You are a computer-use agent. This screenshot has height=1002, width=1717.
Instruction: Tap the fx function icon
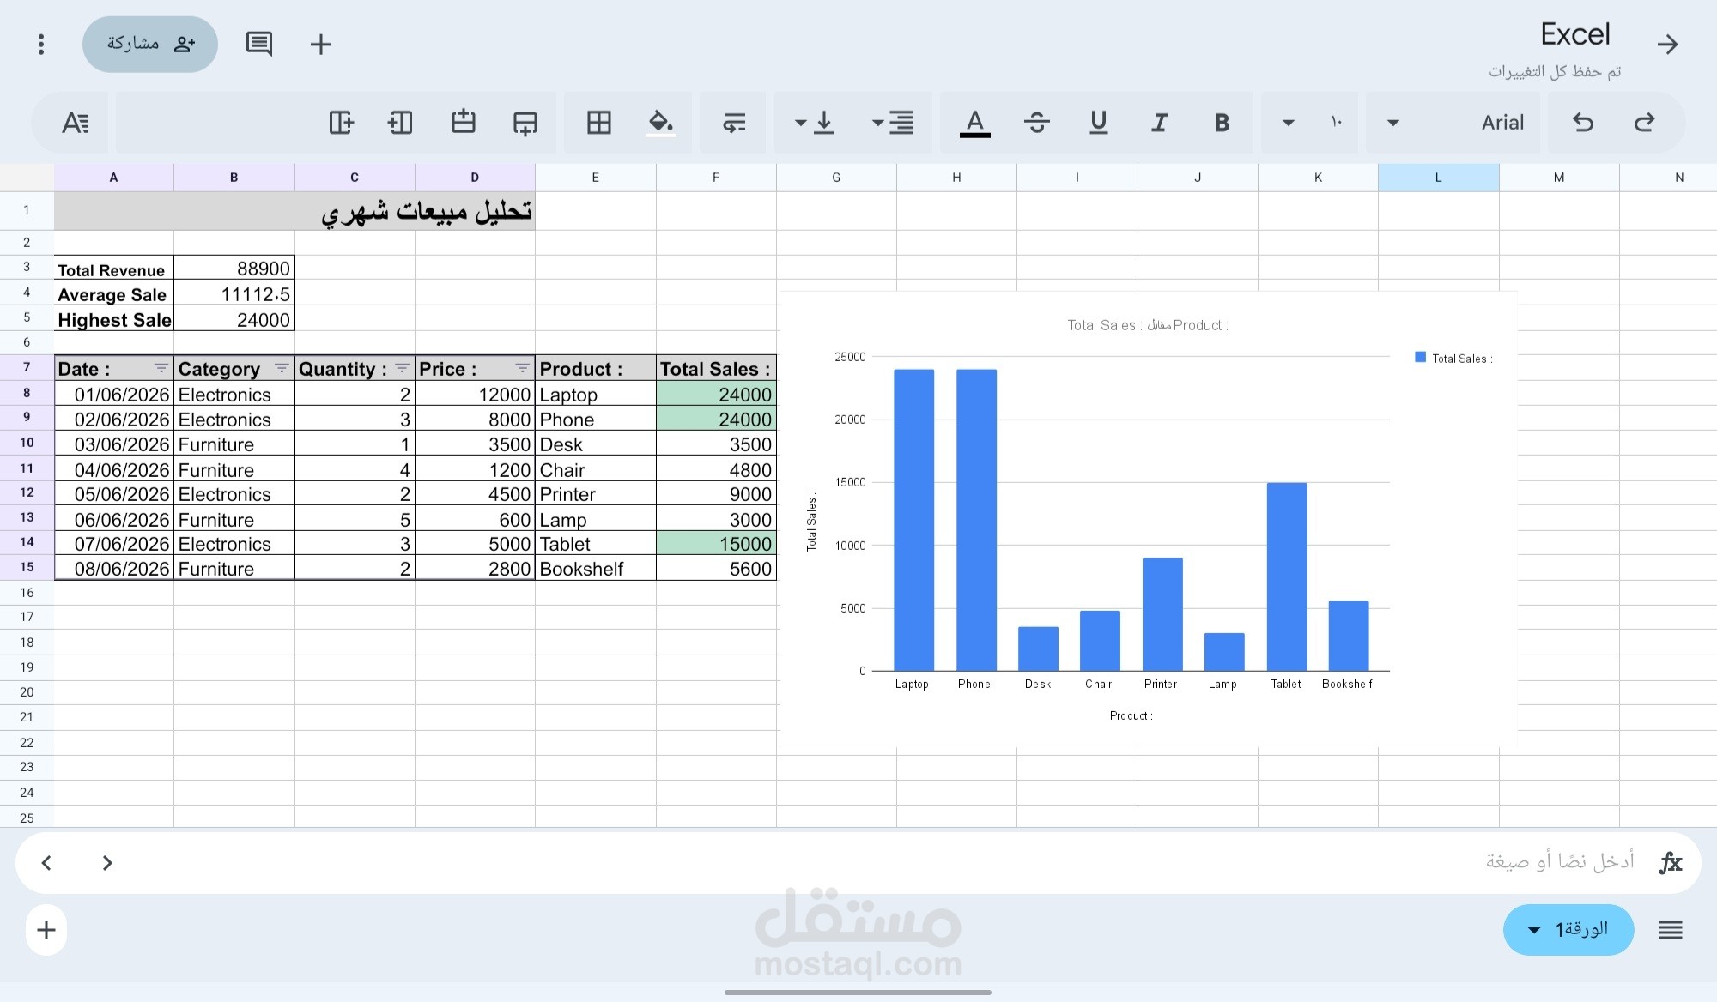[x=1670, y=862]
